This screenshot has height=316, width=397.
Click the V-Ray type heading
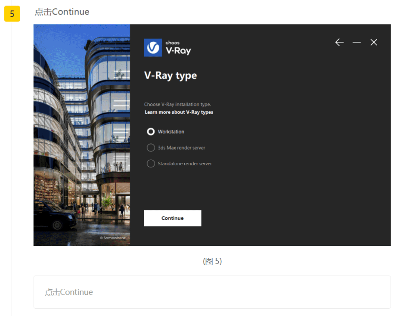[x=171, y=76]
